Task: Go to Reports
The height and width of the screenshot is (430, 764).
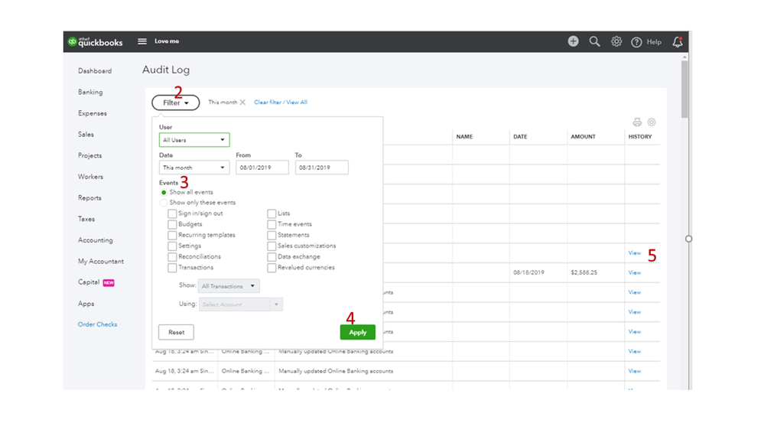Action: click(89, 198)
